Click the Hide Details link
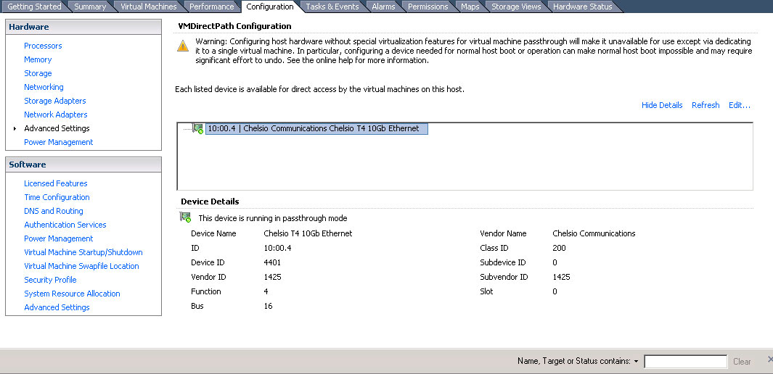The width and height of the screenshot is (773, 374). (661, 105)
